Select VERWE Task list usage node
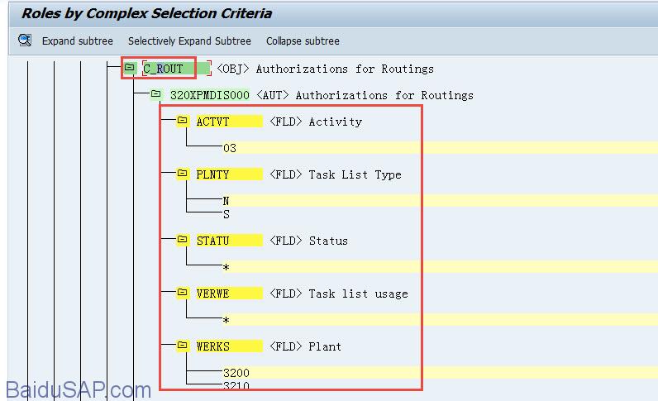The height and width of the screenshot is (401, 658). click(213, 294)
